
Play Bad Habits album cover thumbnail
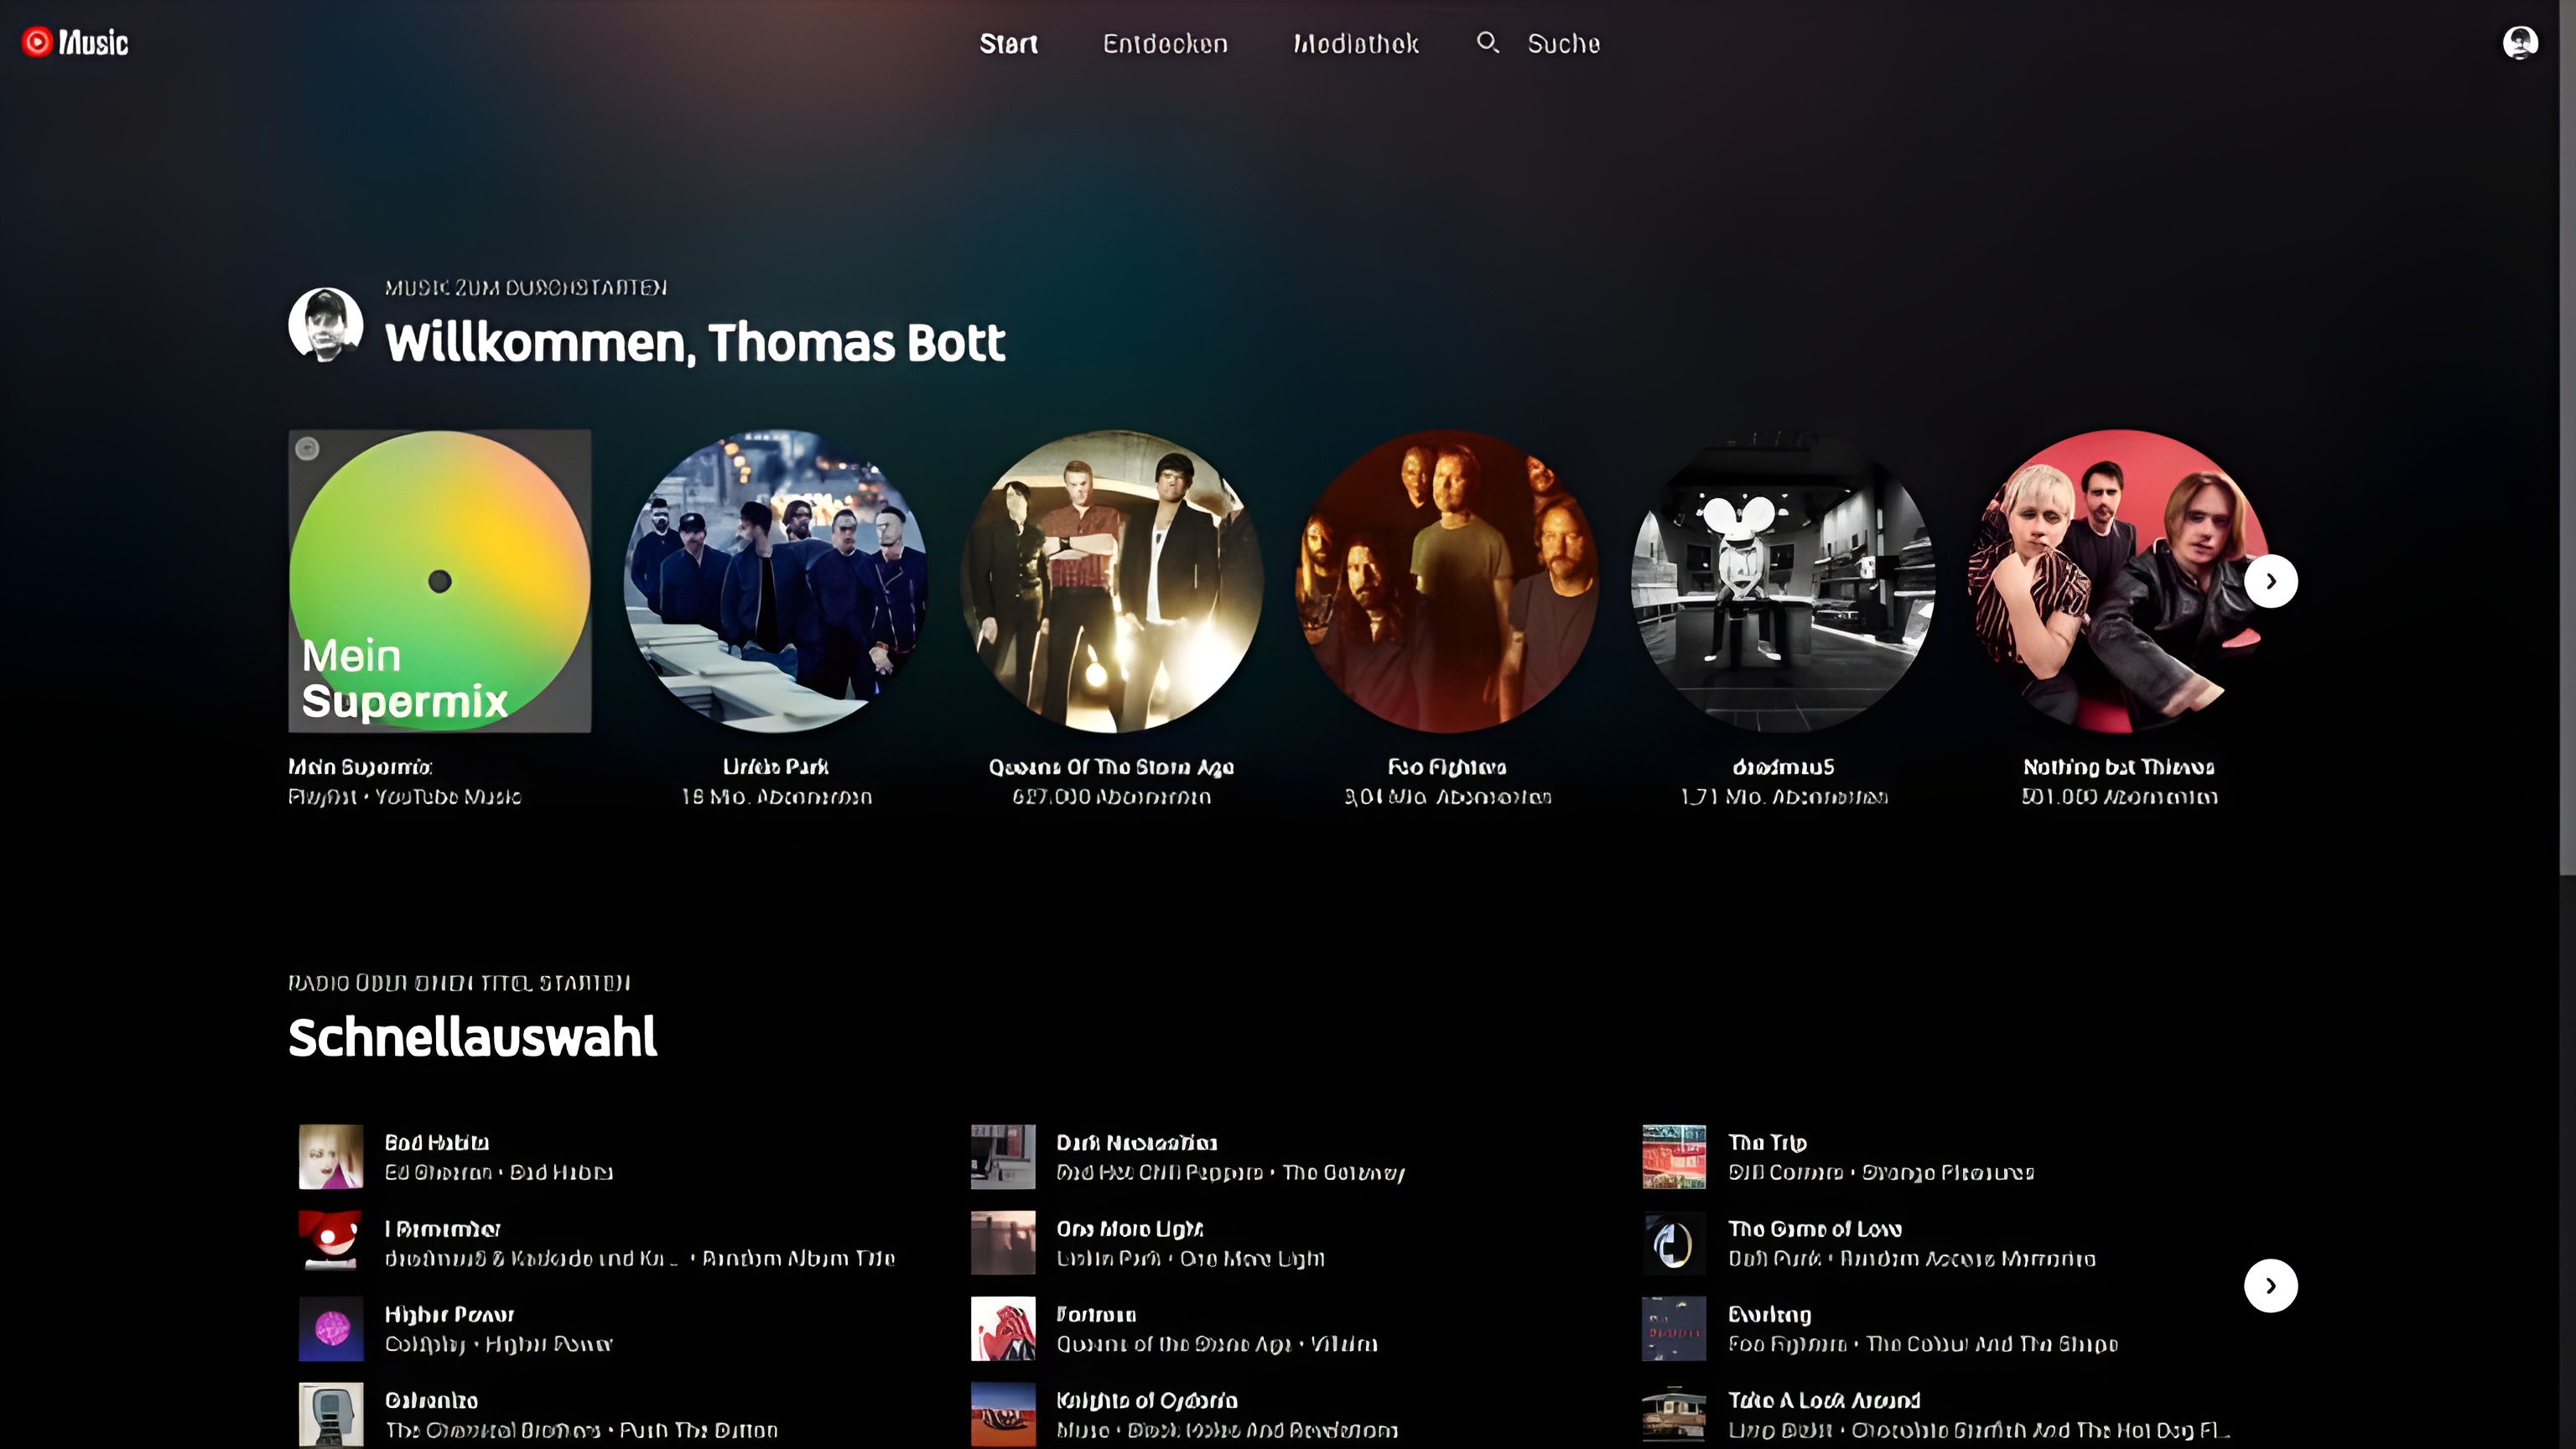tap(331, 1157)
